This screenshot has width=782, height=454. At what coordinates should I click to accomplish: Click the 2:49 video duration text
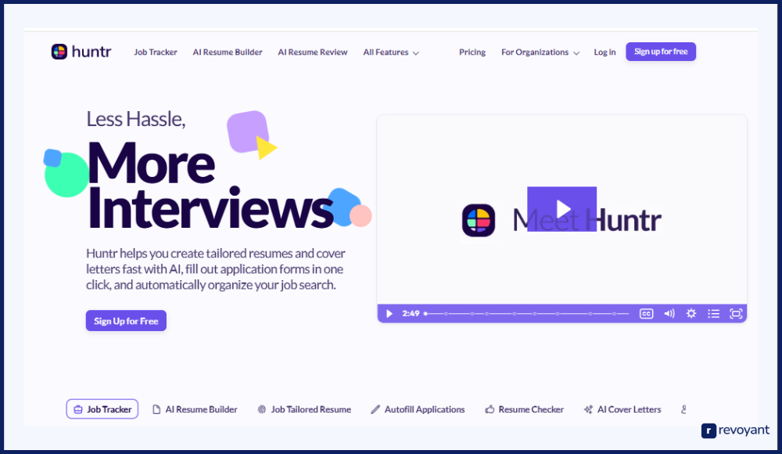tap(411, 314)
